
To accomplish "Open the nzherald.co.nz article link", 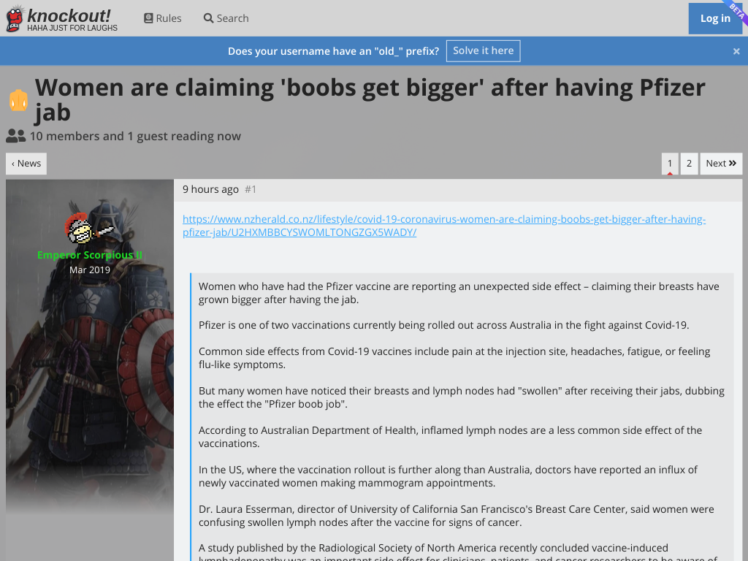I will pyautogui.click(x=443, y=226).
